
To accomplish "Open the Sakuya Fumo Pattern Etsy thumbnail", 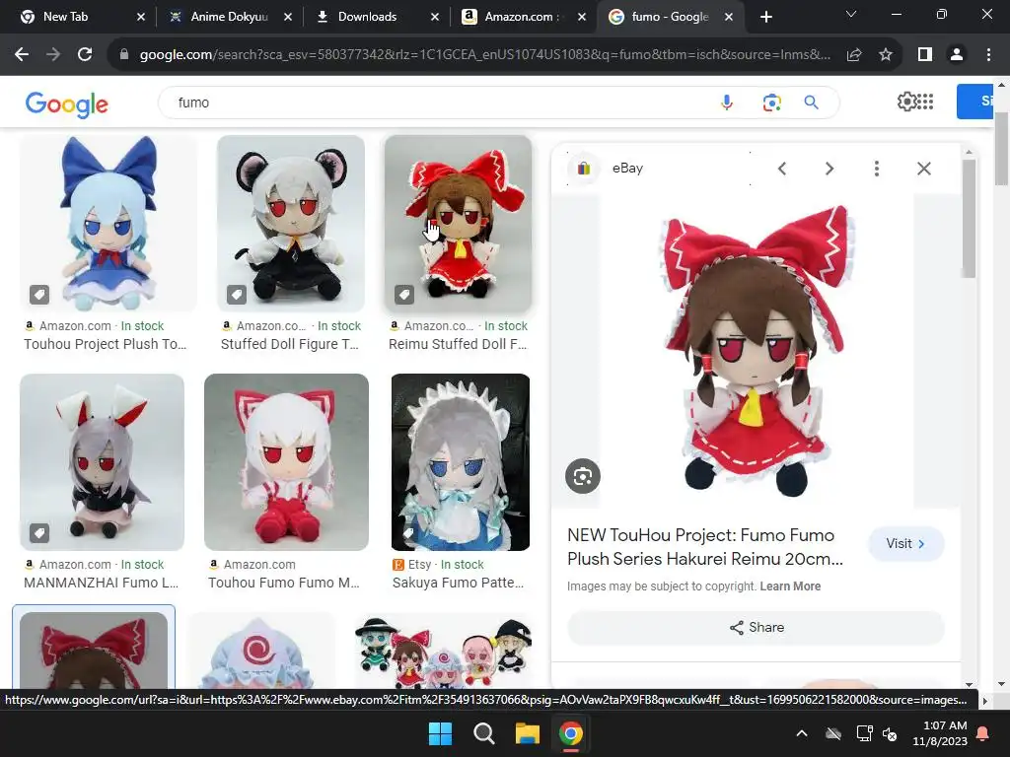I will point(460,462).
